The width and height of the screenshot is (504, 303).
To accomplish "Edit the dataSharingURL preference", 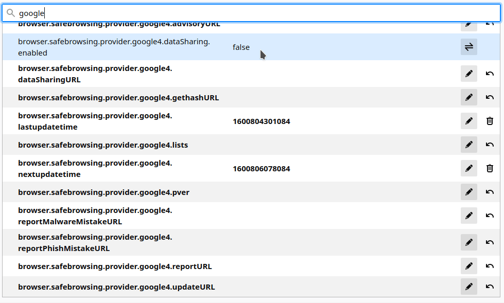I will pyautogui.click(x=468, y=74).
